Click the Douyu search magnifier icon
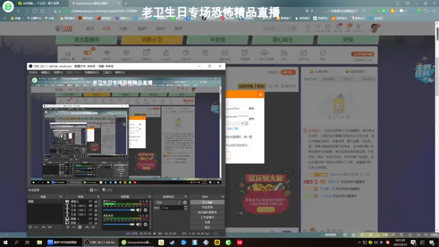Screen dimensions: 439x247 tap(294, 29)
